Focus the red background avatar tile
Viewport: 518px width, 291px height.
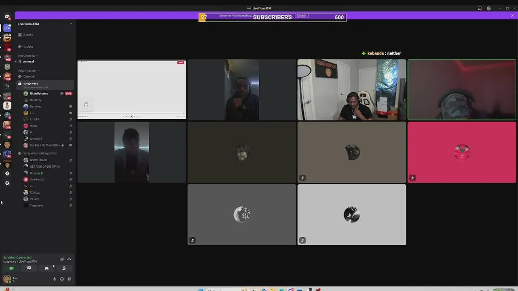click(462, 152)
